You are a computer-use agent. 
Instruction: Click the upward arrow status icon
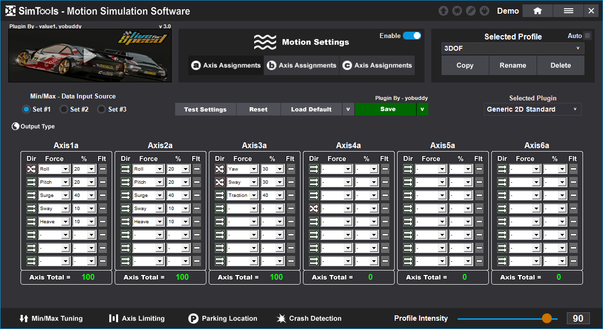click(443, 11)
